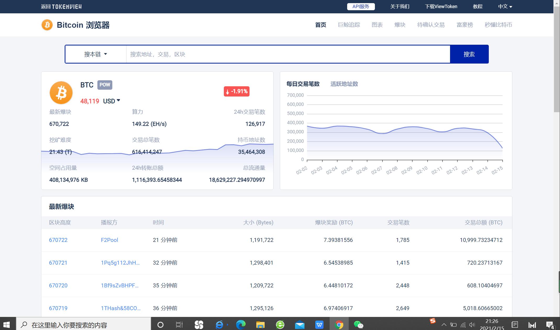Open File Explorer from the taskbar
Viewport: 560px width, 330px height.
(260, 325)
